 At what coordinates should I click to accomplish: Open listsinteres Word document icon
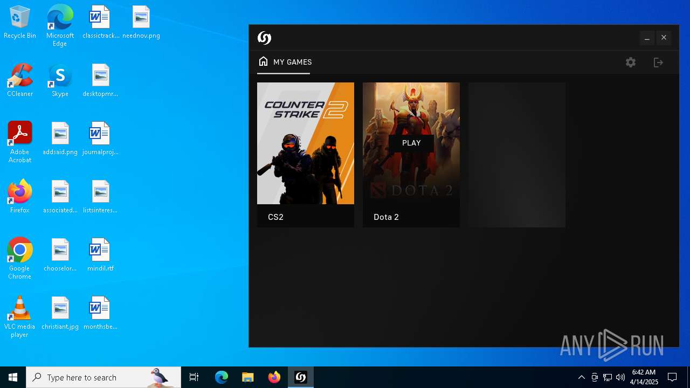100,197
